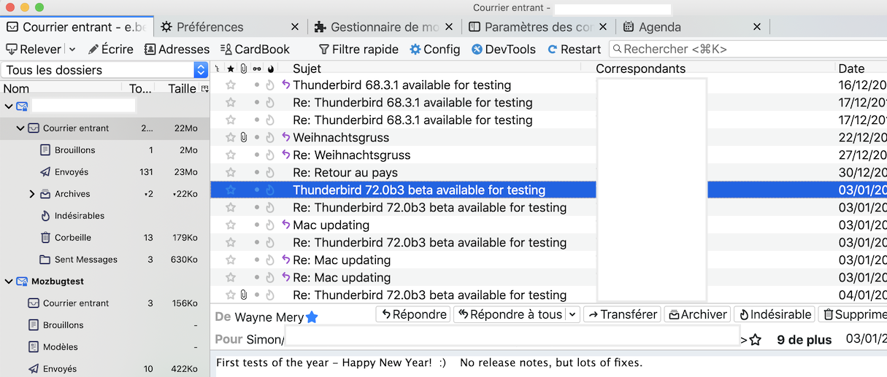
Task: Select the Courrier entrant mail tab
Action: coord(77,27)
